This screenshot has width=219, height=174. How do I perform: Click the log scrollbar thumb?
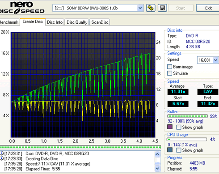tap(157, 164)
